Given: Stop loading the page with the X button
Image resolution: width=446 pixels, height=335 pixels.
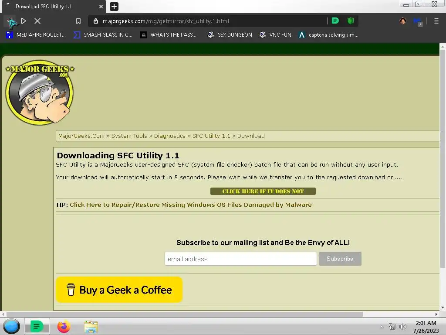Looking at the screenshot, I should pyautogui.click(x=37, y=21).
